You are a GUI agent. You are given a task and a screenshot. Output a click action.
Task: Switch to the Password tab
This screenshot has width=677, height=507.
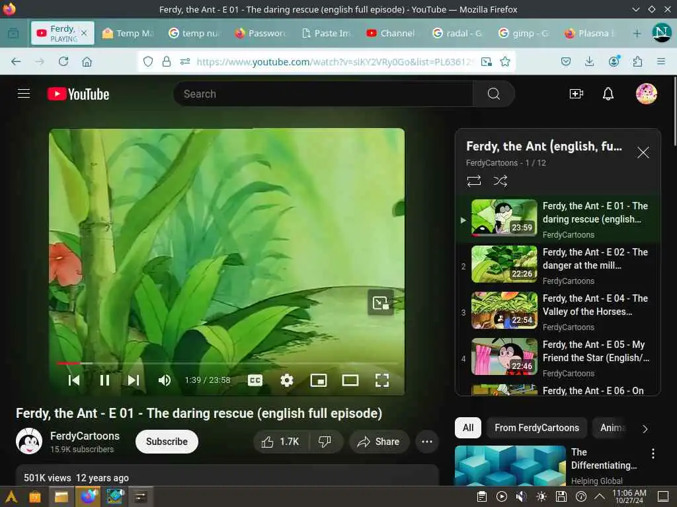click(x=260, y=33)
